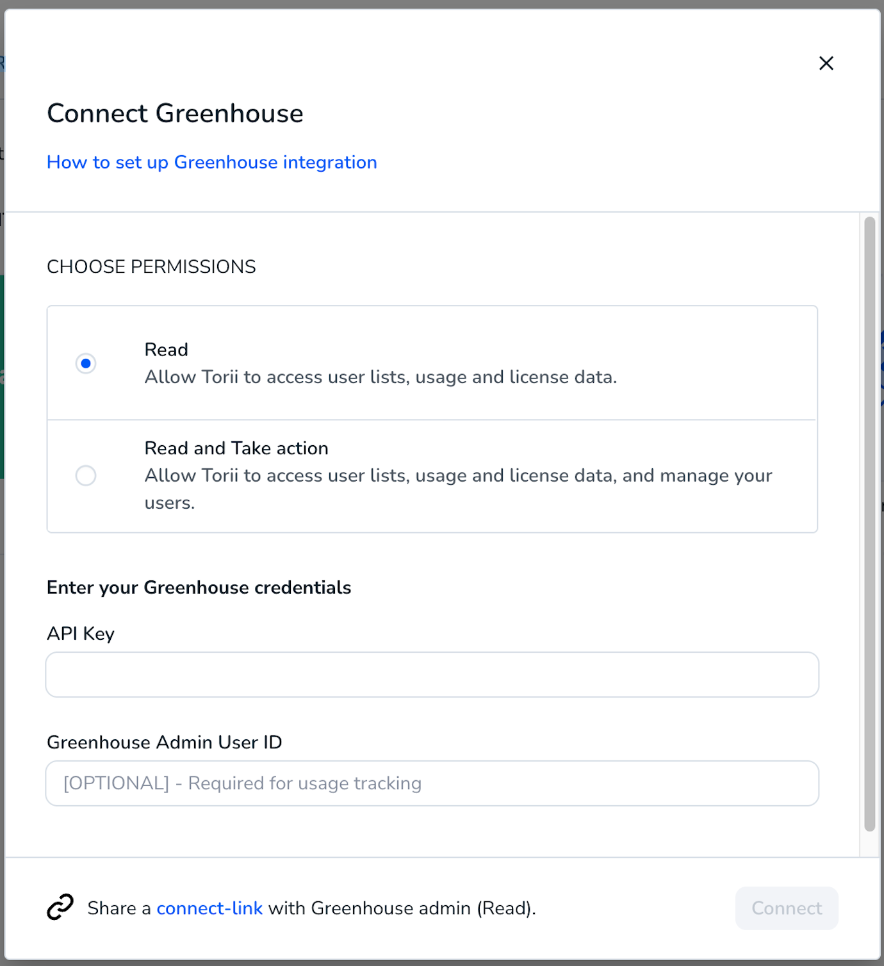Open the Greenhouse integration setup guide link
Viewport: 884px width, 966px height.
[211, 162]
